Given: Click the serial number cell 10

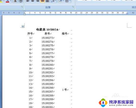Looking at the screenshot, I should point(30,72).
